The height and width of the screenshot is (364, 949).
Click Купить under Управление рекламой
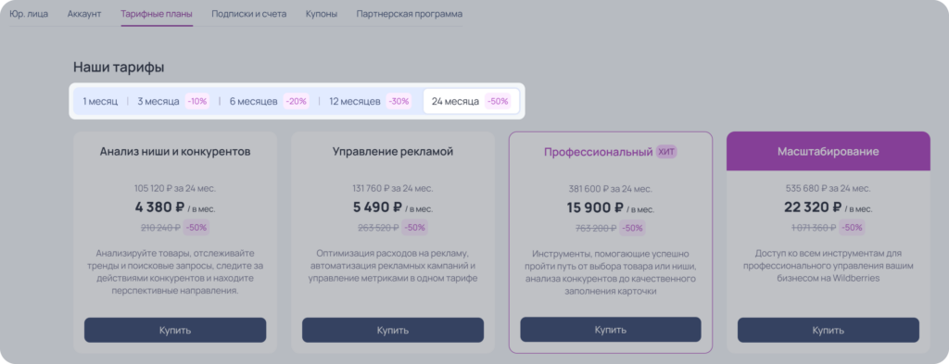[x=393, y=330]
